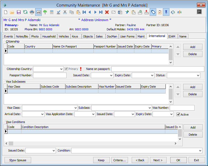Open record with the folder icon
Screen dimensions: 208x166
pos(12,12)
